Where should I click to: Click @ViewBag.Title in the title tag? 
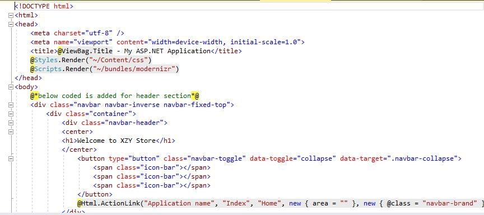pyautogui.click(x=85, y=51)
